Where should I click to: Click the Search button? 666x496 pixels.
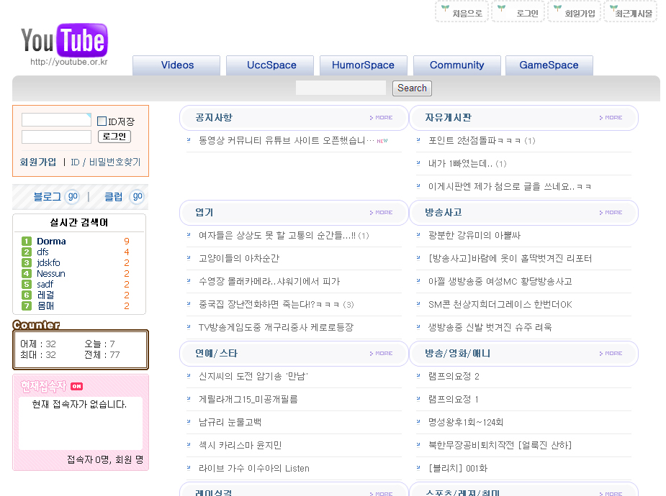pyautogui.click(x=412, y=88)
